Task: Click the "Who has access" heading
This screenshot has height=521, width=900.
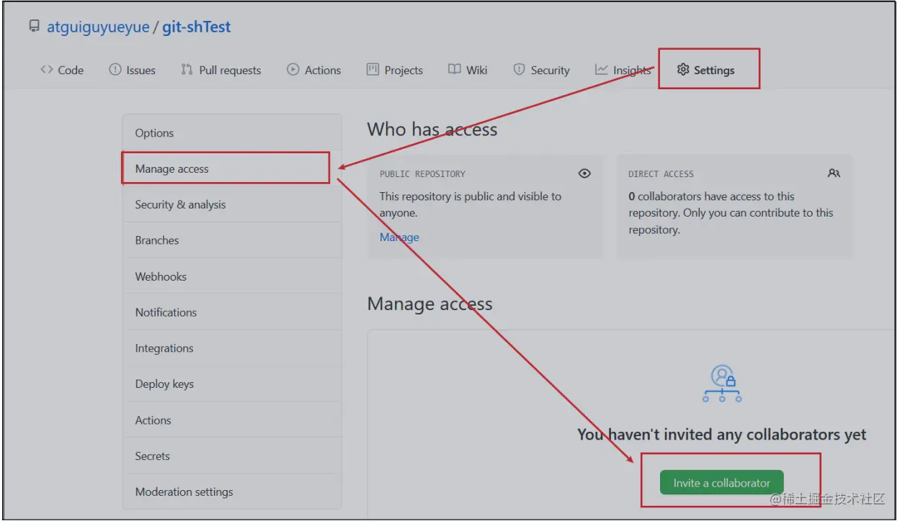Action: (432, 130)
